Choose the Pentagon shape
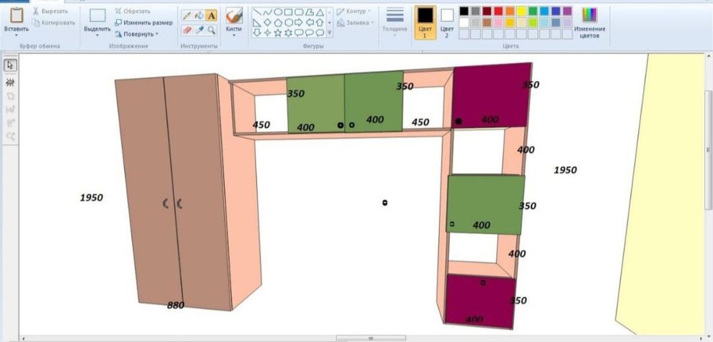 point(278,22)
